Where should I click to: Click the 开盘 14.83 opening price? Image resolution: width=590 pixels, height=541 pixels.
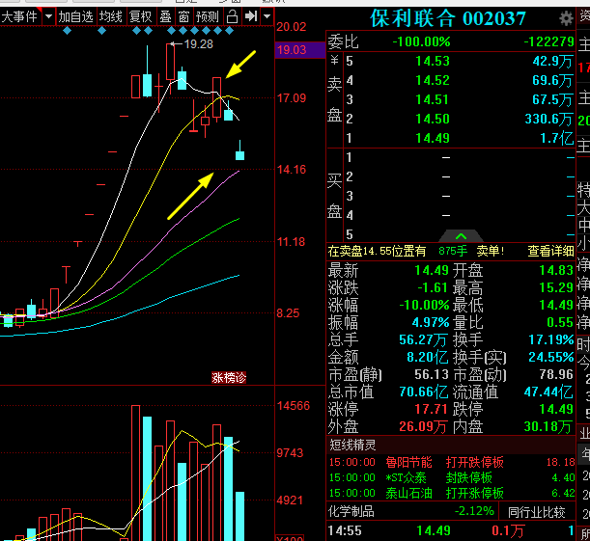[556, 270]
